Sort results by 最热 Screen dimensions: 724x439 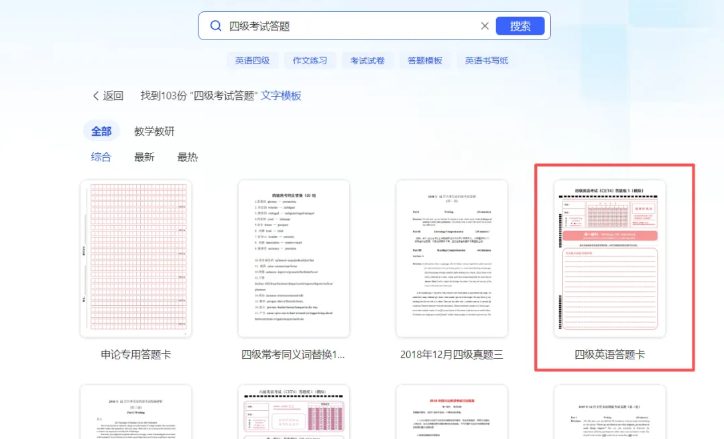point(188,157)
